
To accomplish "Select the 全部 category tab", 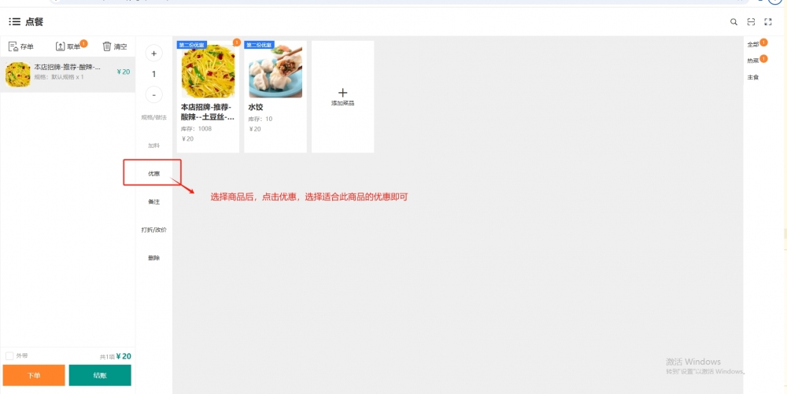I will click(753, 44).
